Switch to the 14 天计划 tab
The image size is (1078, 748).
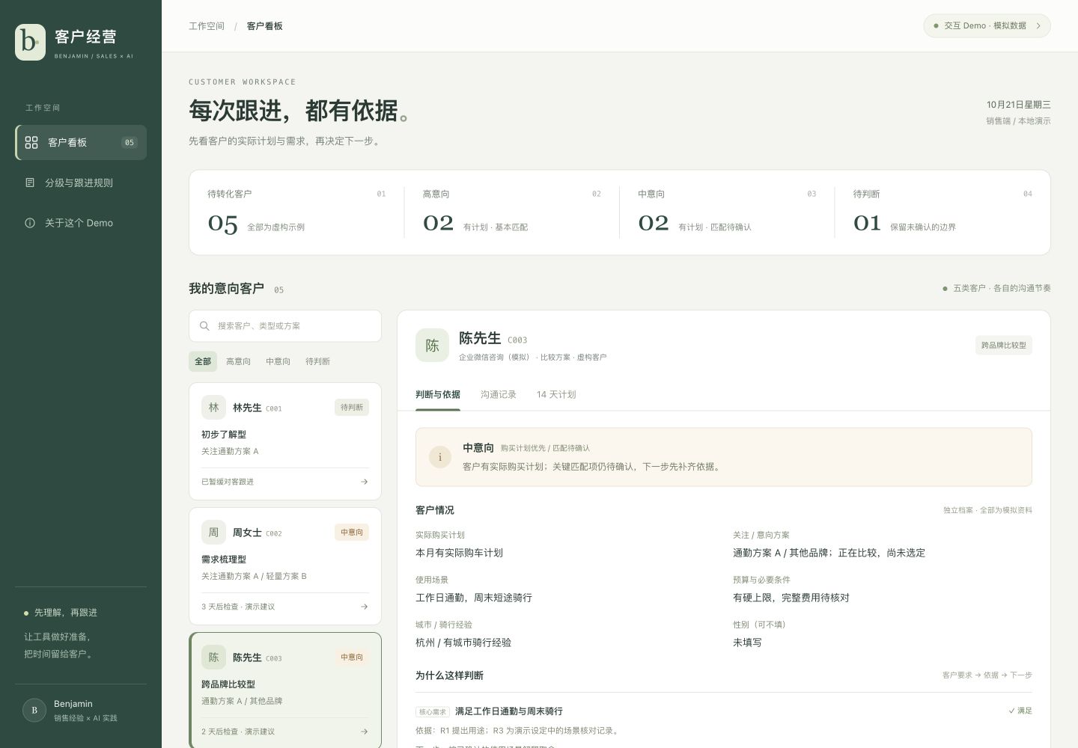pyautogui.click(x=556, y=394)
